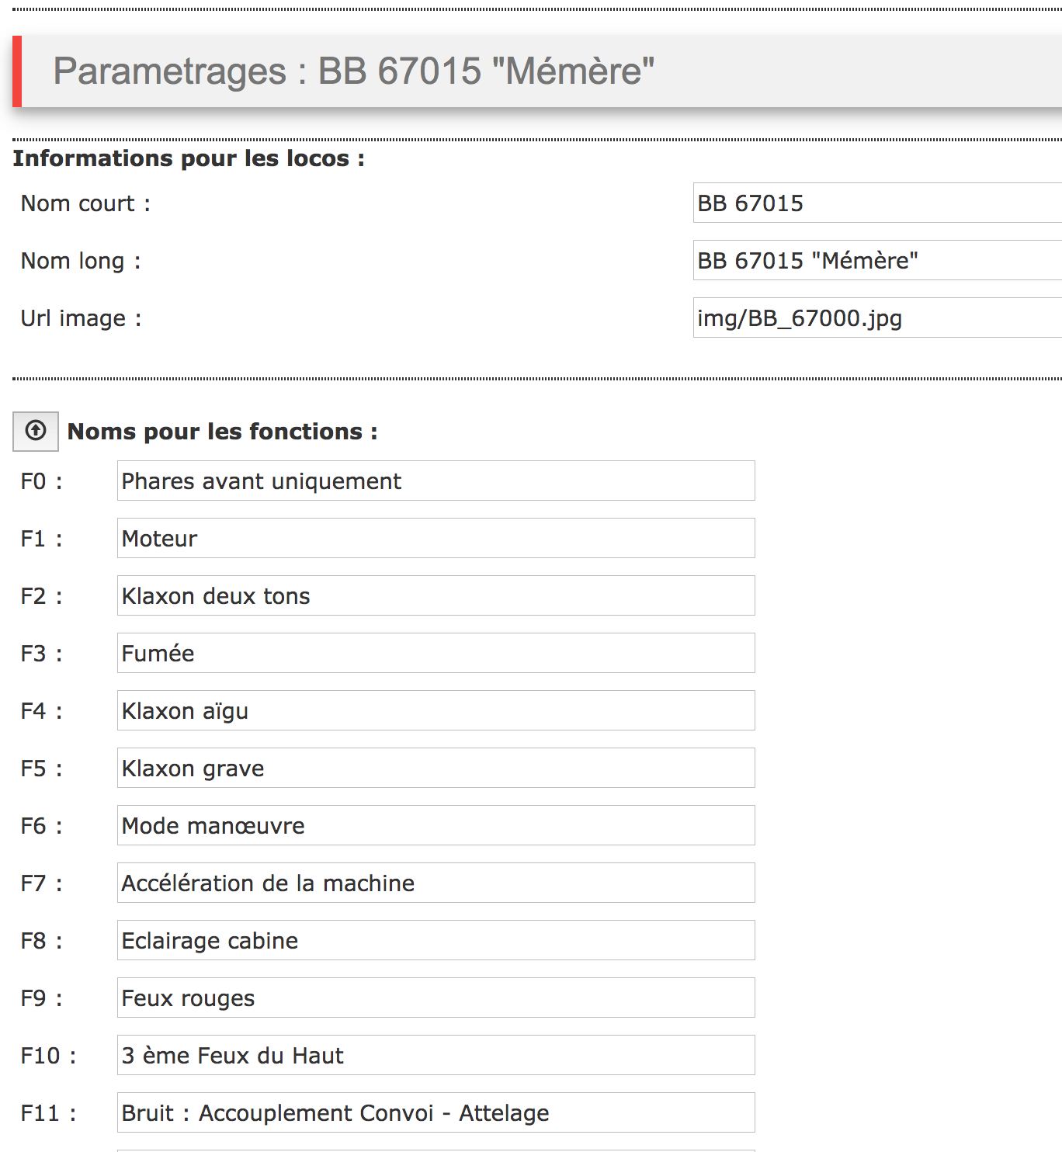The image size is (1062, 1152).
Task: Select the F1 'Moteur' field
Action: click(x=436, y=538)
